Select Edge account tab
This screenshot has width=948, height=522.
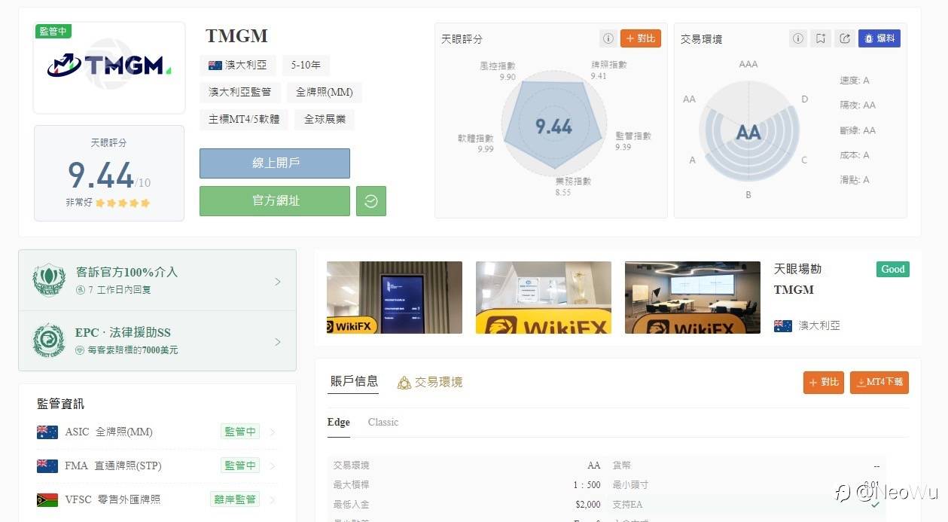[339, 423]
